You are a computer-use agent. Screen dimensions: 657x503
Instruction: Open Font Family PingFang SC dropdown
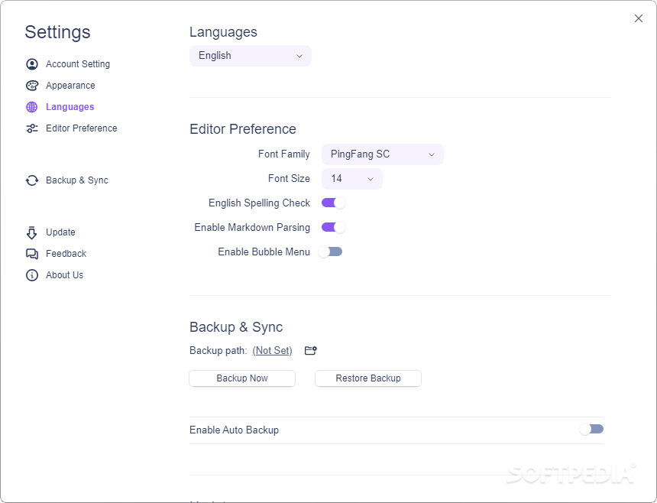[x=383, y=154]
